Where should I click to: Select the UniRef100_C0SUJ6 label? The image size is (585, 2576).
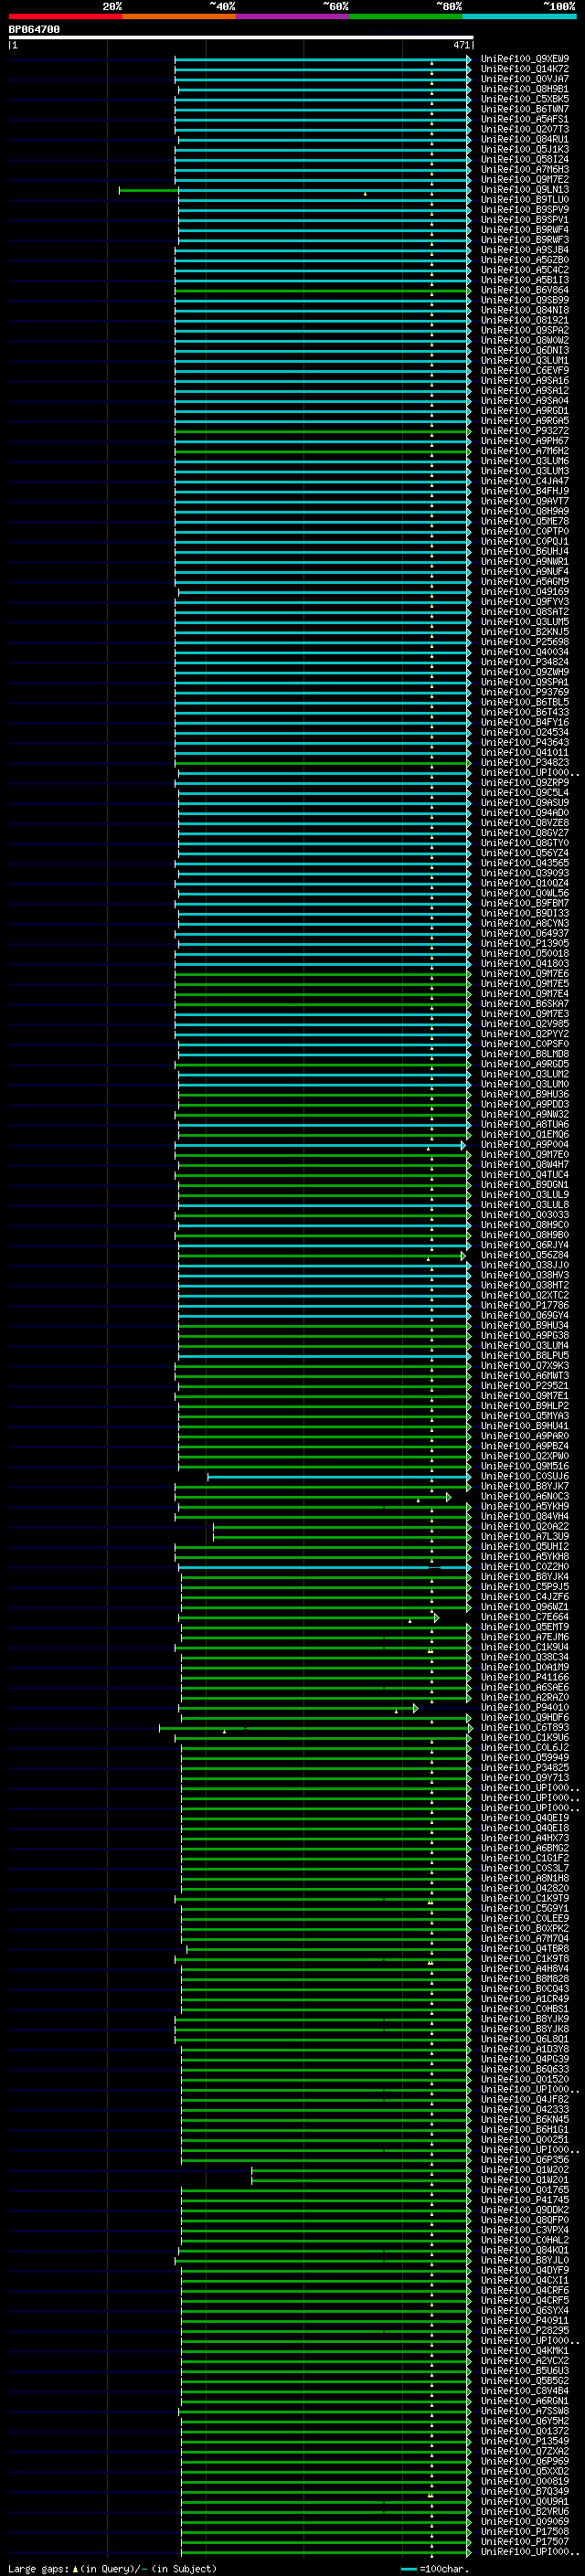[525, 1477]
